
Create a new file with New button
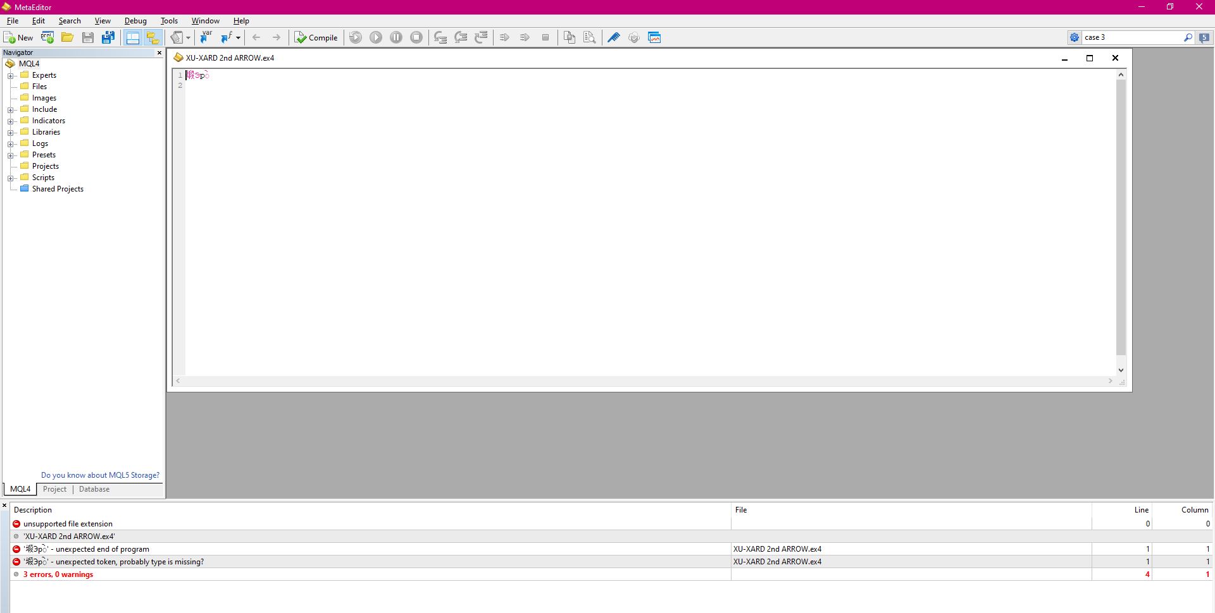coord(18,38)
